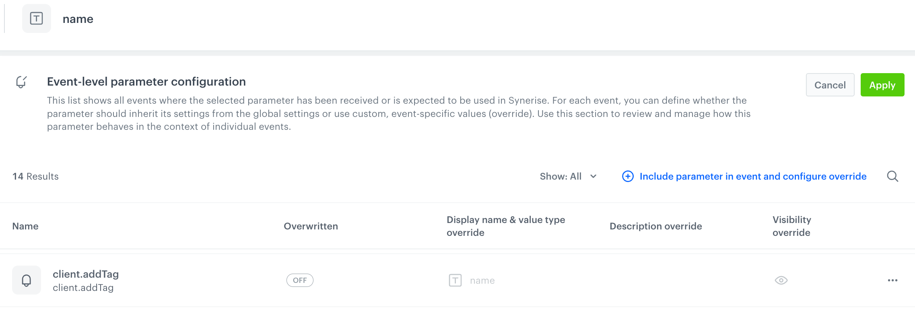The height and width of the screenshot is (311, 915).
Task: Toggle visibility override for client.addTag
Action: (x=781, y=280)
